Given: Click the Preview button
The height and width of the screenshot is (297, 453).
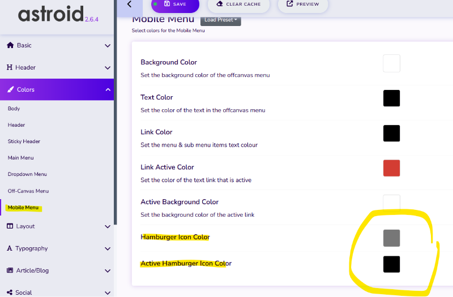Looking at the screenshot, I should [x=303, y=5].
